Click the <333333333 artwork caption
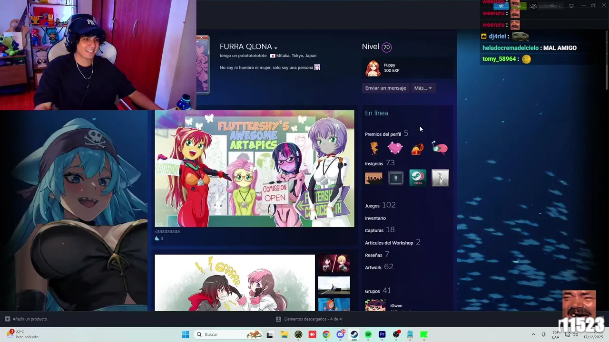 tap(167, 232)
